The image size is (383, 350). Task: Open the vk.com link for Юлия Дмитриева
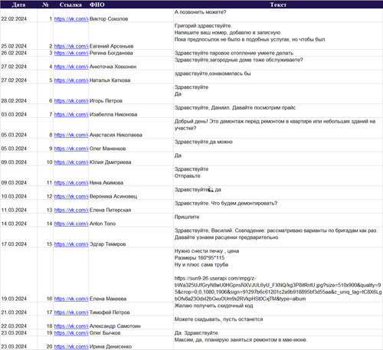pyautogui.click(x=71, y=162)
